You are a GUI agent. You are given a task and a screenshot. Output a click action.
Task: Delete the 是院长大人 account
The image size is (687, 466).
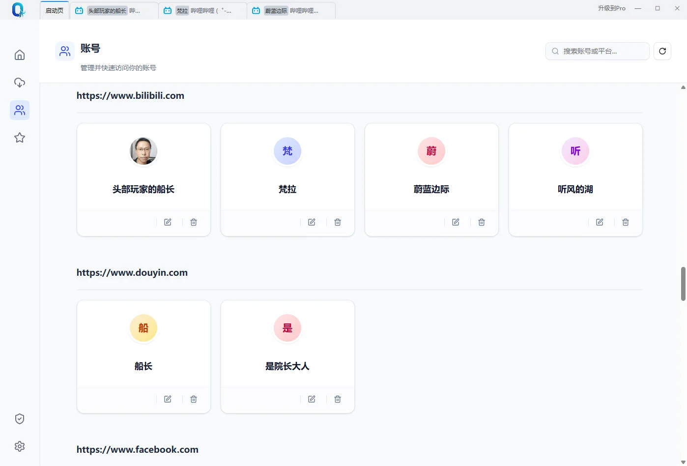pyautogui.click(x=338, y=399)
